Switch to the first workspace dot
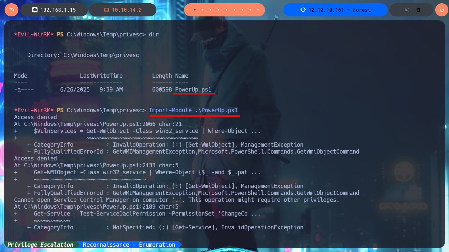The image size is (449, 252). coord(187,10)
